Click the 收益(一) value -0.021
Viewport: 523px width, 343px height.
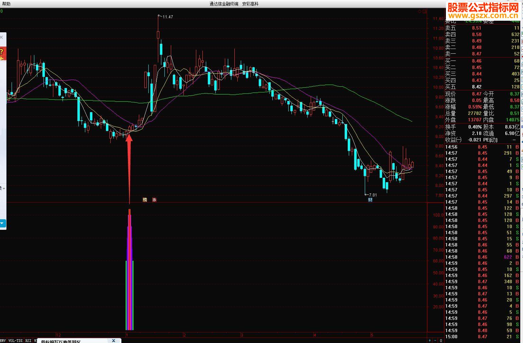pyautogui.click(x=474, y=140)
